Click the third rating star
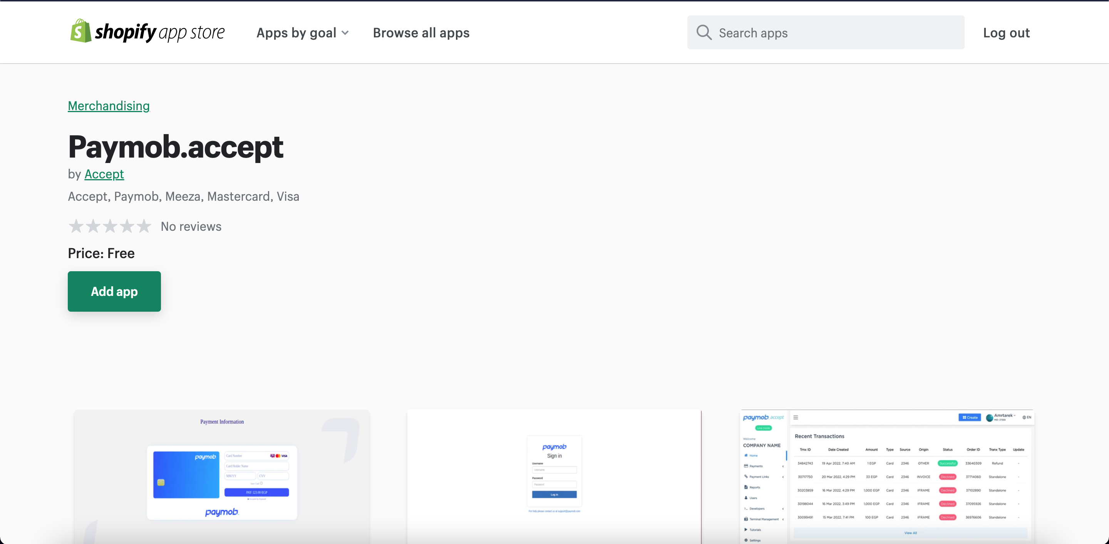Viewport: 1109px width, 544px height. click(x=110, y=226)
